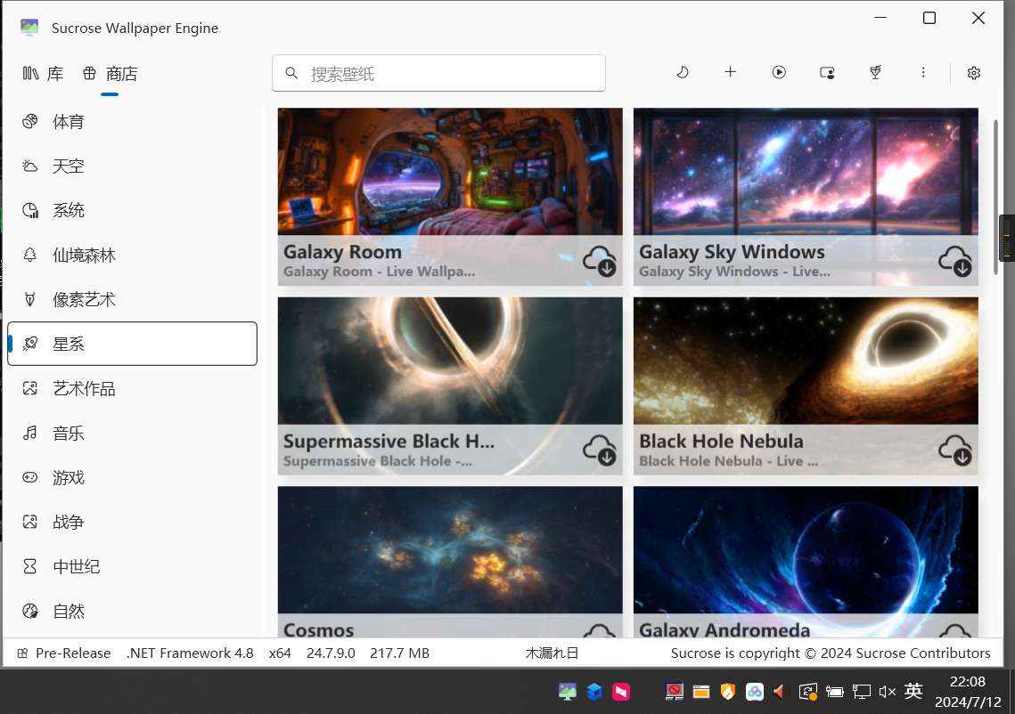
Task: Open settings via the gear icon
Action: click(x=974, y=73)
